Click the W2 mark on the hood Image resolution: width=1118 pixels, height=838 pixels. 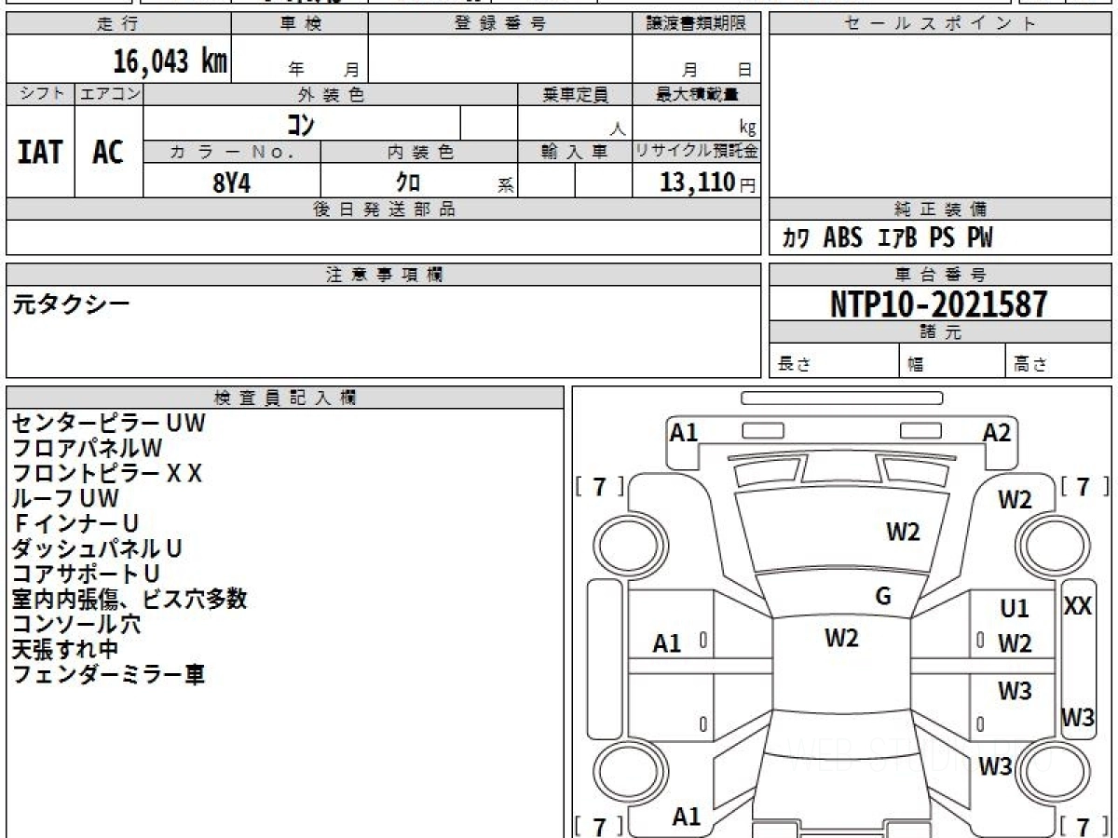pos(903,533)
